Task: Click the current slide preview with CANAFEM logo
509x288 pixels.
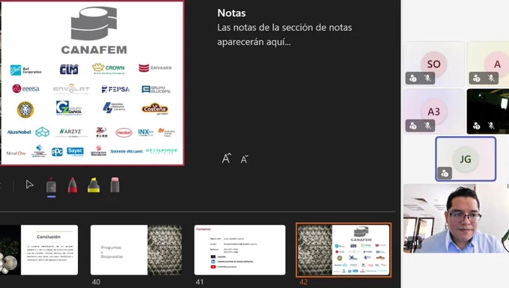Action: click(92, 83)
